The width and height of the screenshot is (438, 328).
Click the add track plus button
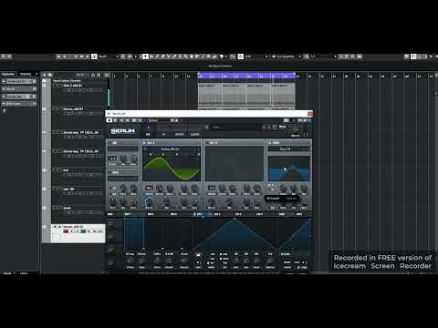(x=45, y=75)
